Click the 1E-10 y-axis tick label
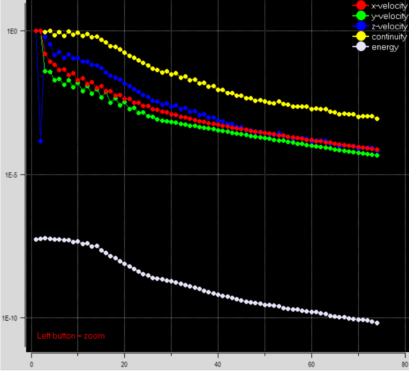The height and width of the screenshot is (371, 409). tap(11, 318)
